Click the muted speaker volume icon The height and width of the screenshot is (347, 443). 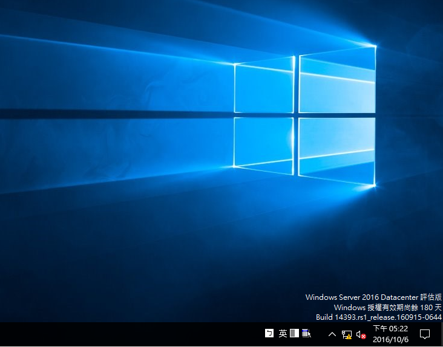pyautogui.click(x=361, y=334)
